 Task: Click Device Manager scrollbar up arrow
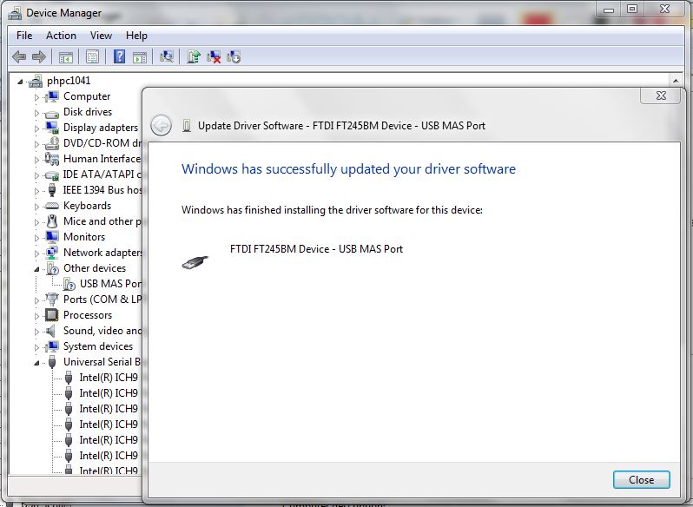point(676,81)
